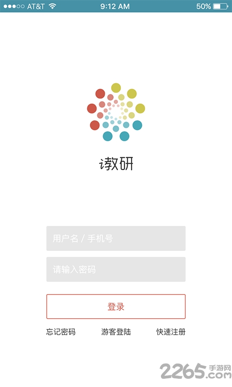This screenshot has width=232, height=387.
Task: Tap the large yellow dot atop logo
Action: coord(116,88)
